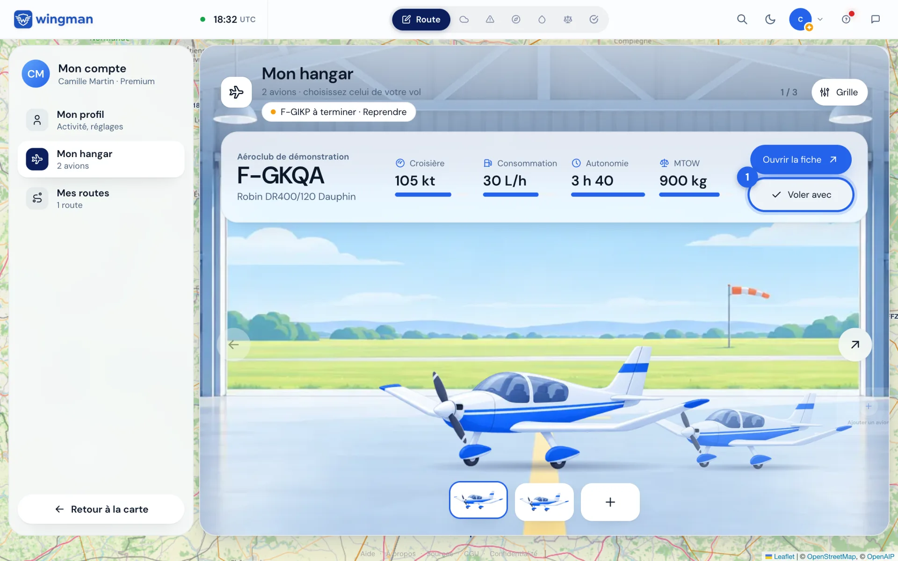898x561 pixels.
Task: Click the 30 L/h consumption value
Action: coord(505,181)
